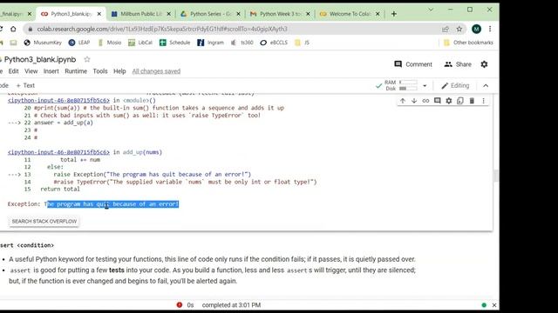Open more cell actions three-dot menu

click(x=483, y=101)
